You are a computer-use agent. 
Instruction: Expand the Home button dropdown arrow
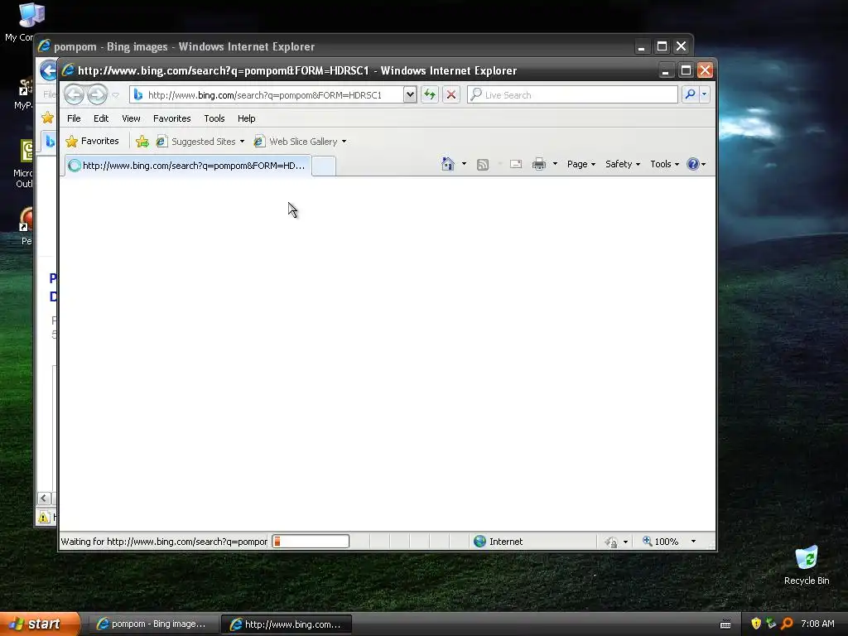pyautogui.click(x=464, y=164)
